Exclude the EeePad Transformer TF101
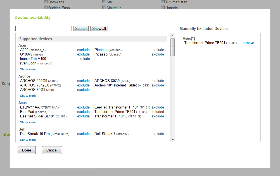 click(x=158, y=107)
